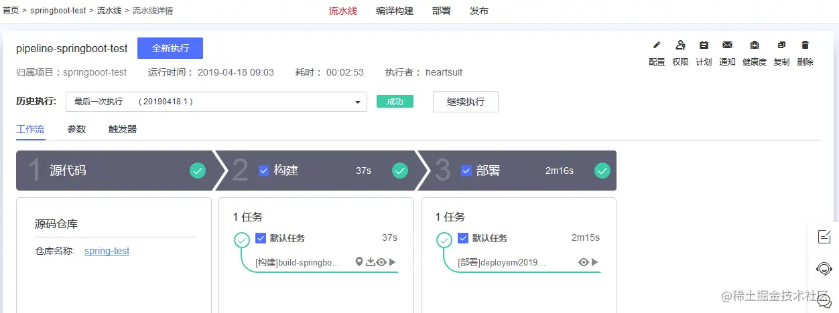Open the chat bubble icon on right sidebar
This screenshot has height=313, width=839.
[x=824, y=301]
